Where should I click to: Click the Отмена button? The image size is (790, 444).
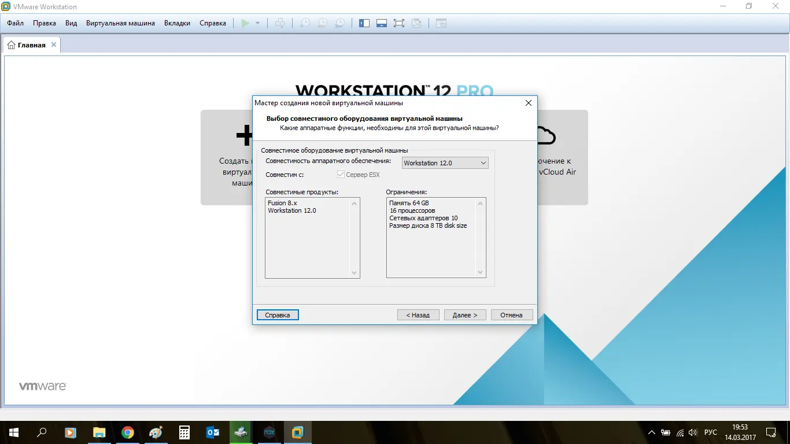[x=512, y=315]
